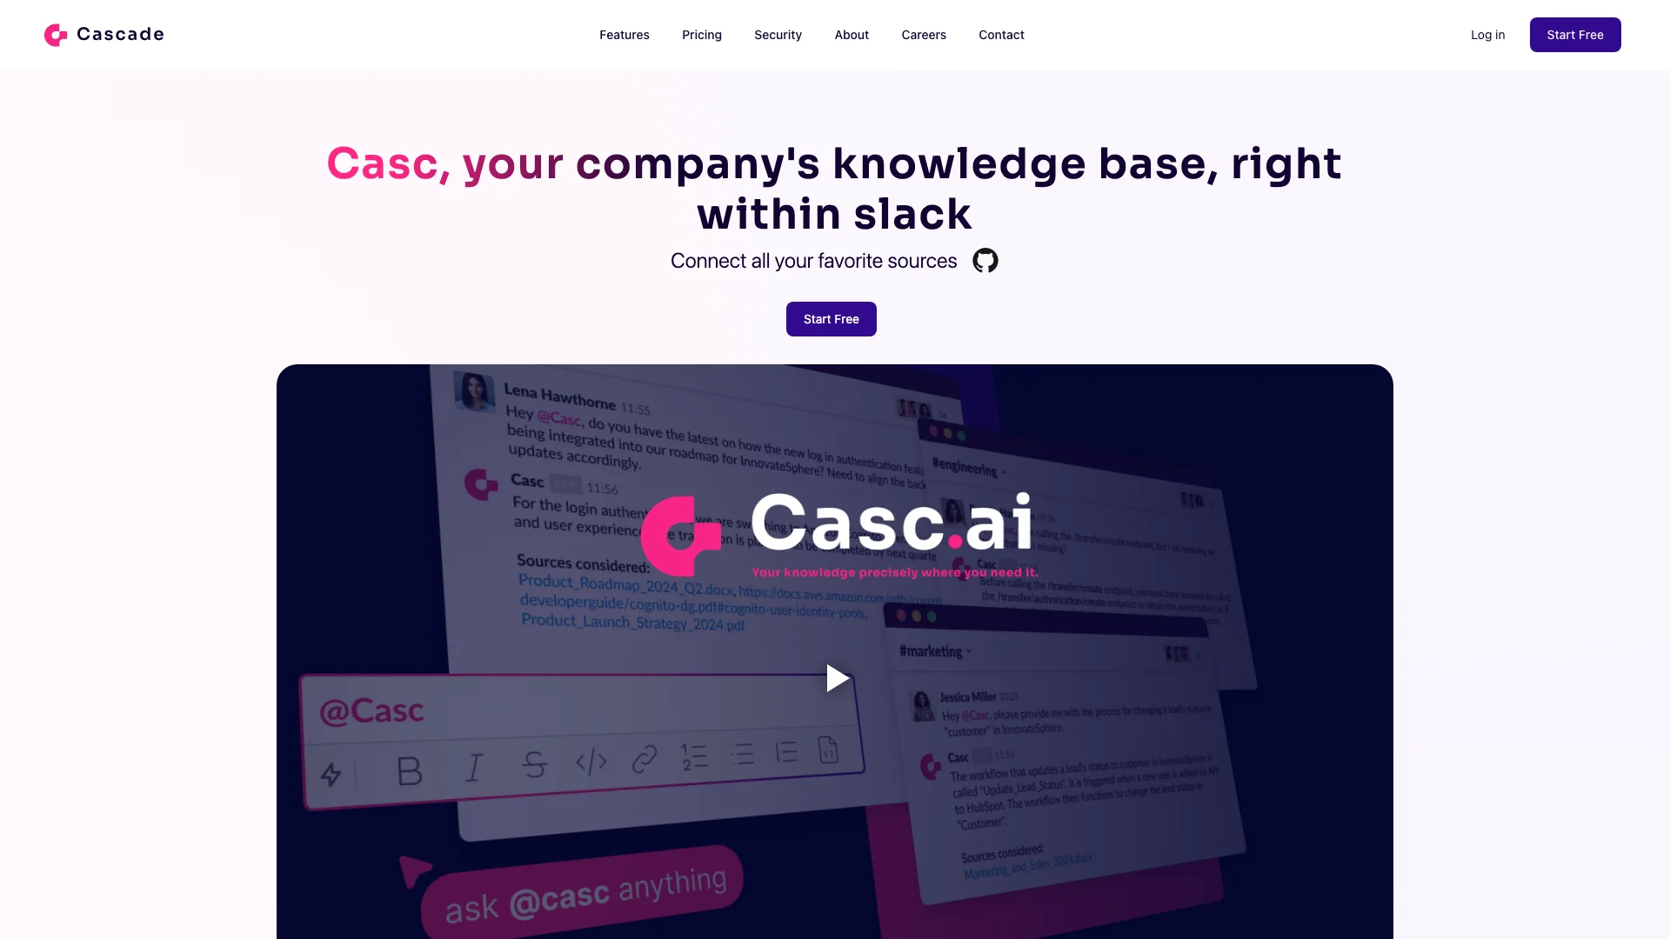Expand the Careers navigation section
Screen dimensions: 1670x939
(x=924, y=35)
